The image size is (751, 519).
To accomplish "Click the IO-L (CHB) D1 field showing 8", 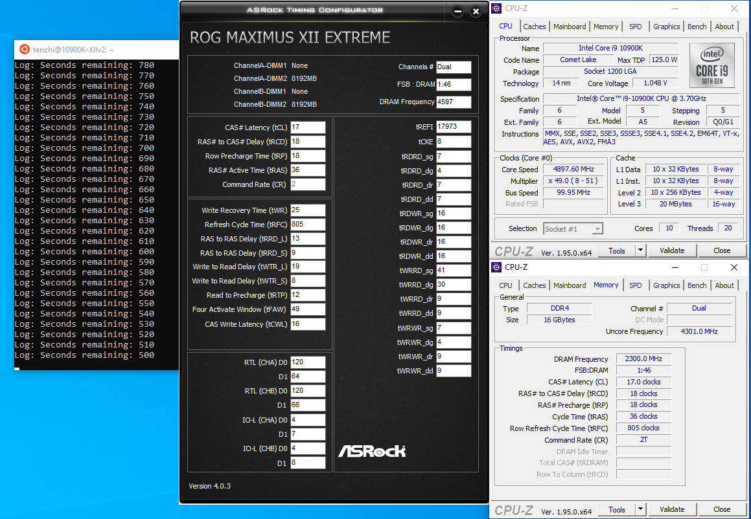I will [x=308, y=463].
